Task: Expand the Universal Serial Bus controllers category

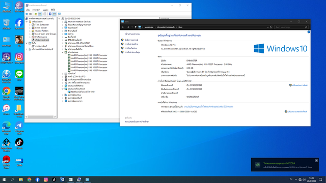Action: pyautogui.click(x=63, y=46)
